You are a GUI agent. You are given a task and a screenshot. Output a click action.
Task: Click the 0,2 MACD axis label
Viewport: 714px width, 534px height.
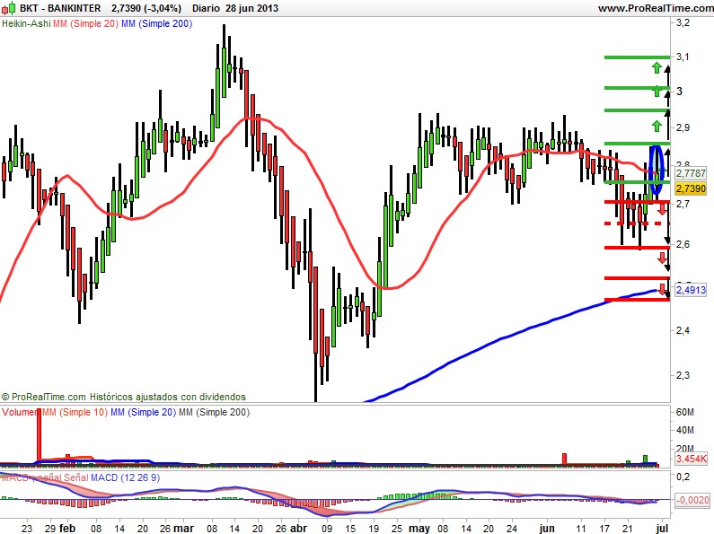pos(683,477)
